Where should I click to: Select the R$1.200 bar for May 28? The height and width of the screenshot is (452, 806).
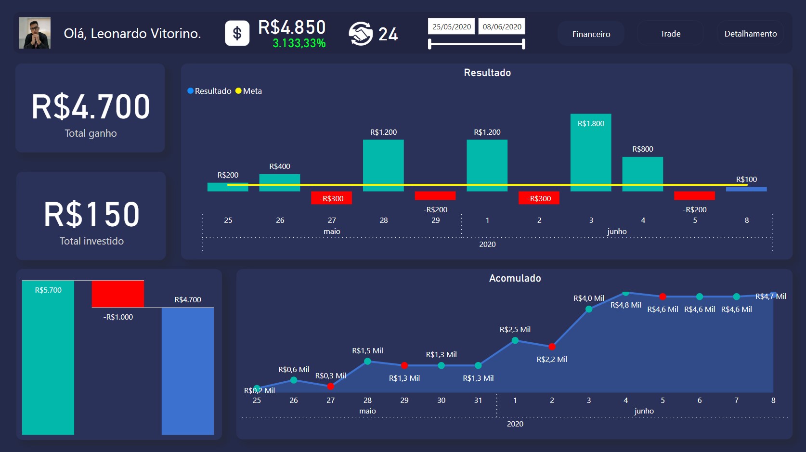(383, 166)
